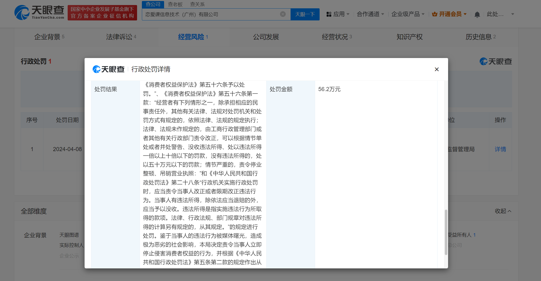The height and width of the screenshot is (281, 541).
Task: Click the crown icon next to 开通会员
Action: 434,14
